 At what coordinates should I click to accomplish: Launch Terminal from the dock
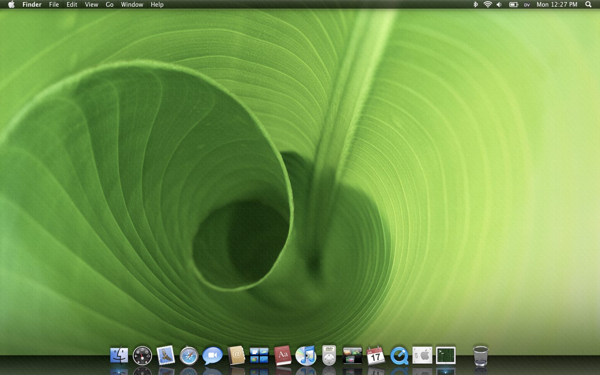(x=445, y=355)
